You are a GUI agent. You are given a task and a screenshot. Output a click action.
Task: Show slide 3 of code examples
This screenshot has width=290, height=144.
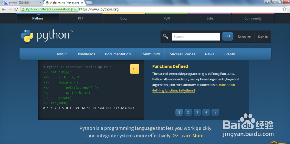[x=197, y=112]
